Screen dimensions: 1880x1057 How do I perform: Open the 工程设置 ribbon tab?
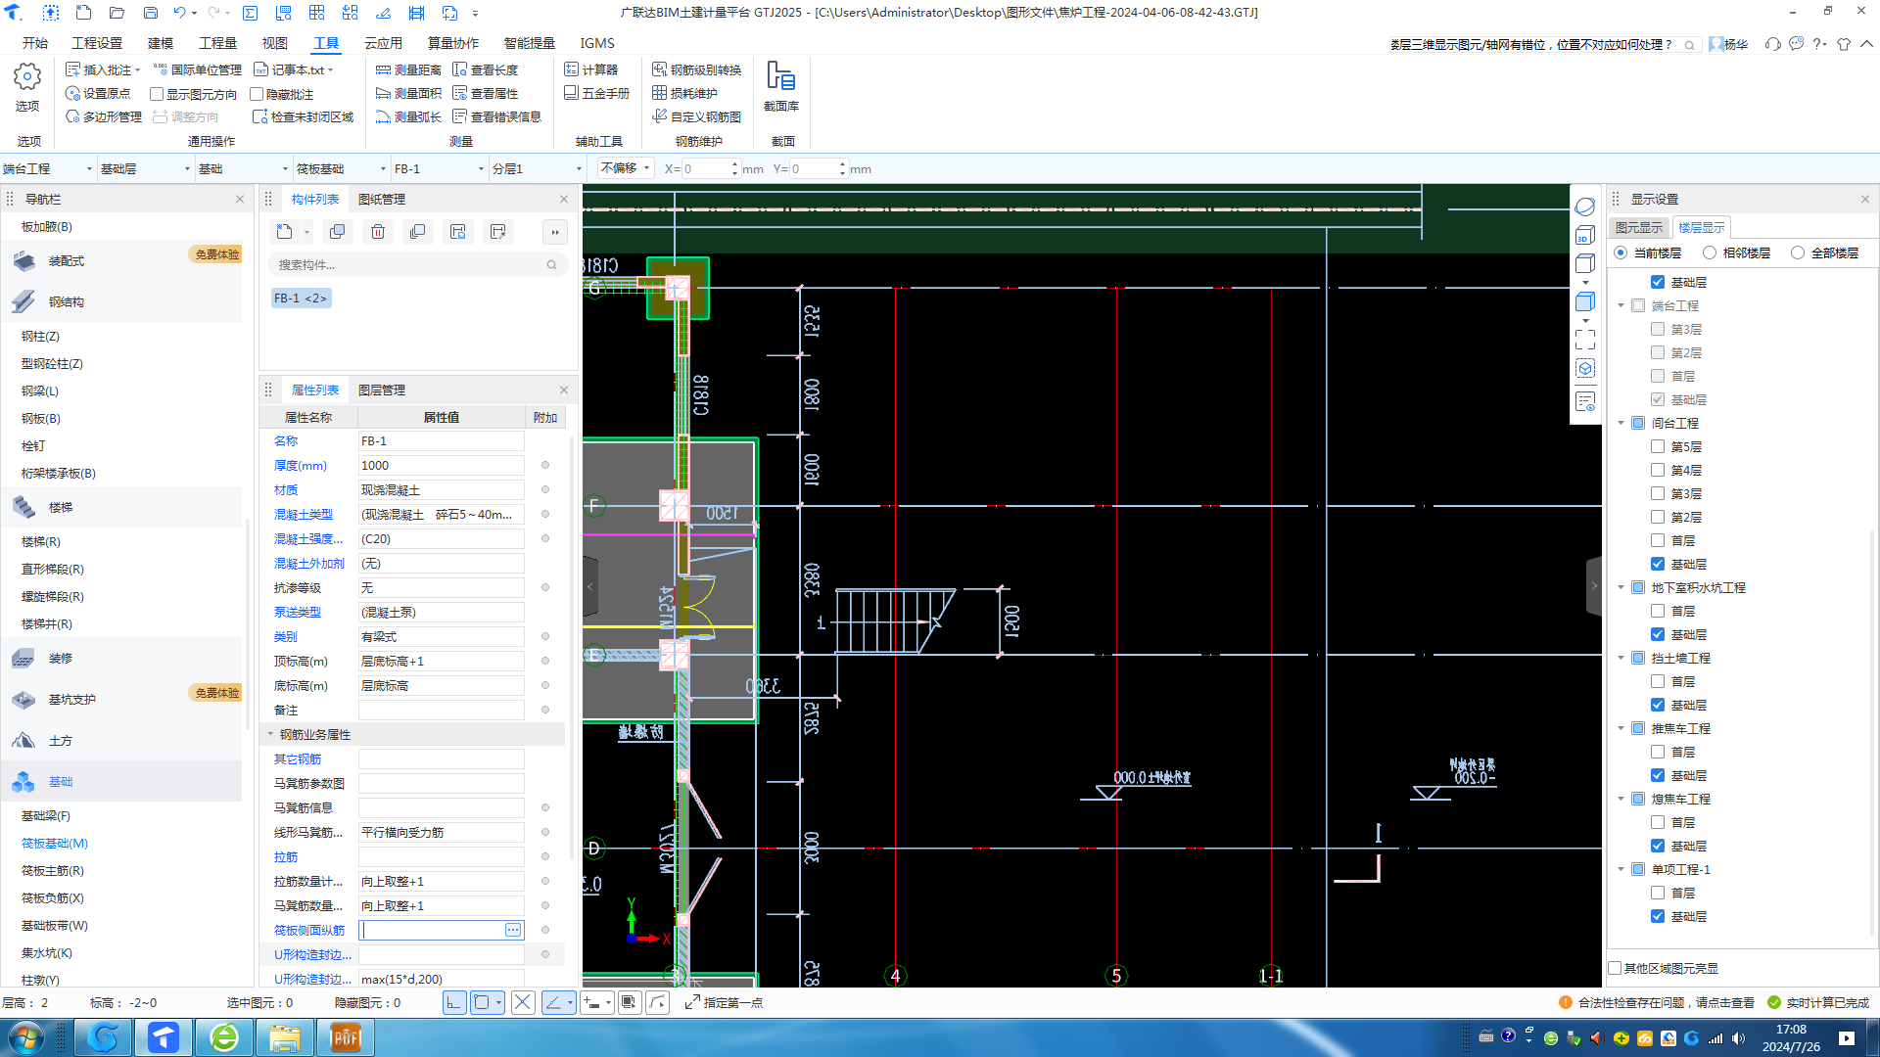[x=97, y=43]
